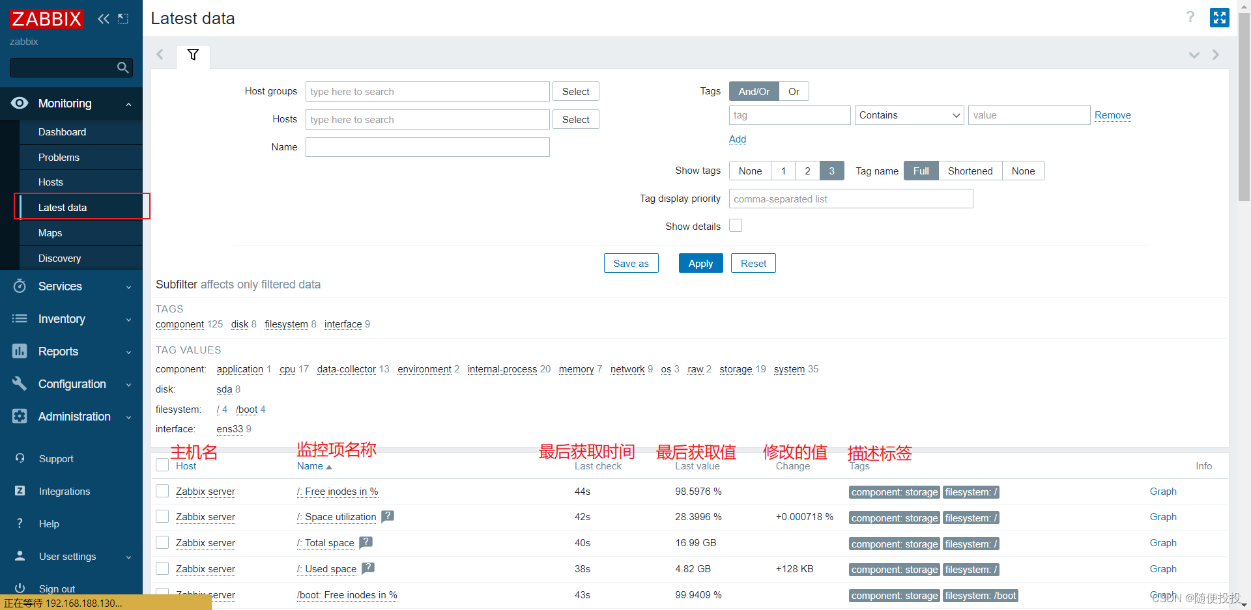
Task: Collapse the Monitoring menu section
Action: click(x=129, y=104)
